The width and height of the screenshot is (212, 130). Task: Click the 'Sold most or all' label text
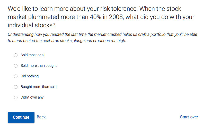tap(33, 55)
